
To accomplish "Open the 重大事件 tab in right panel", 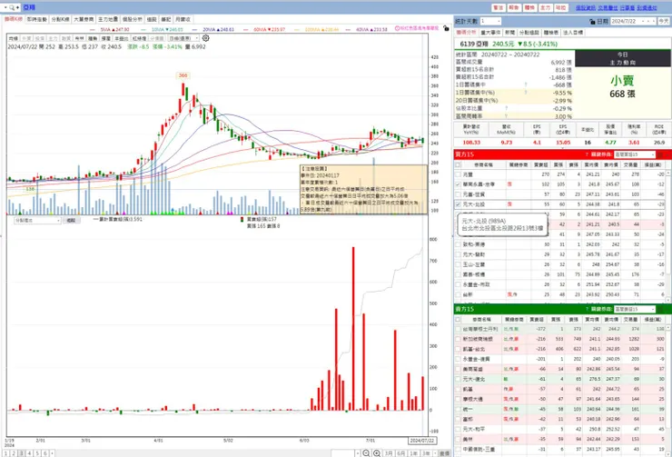I will pos(490,33).
